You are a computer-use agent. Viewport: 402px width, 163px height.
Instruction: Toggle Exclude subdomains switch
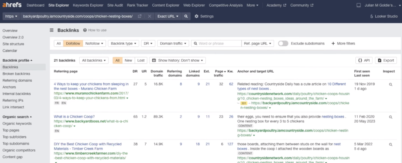point(283,43)
